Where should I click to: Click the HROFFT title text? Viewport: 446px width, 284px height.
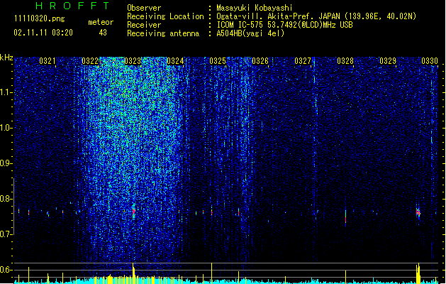(72, 6)
